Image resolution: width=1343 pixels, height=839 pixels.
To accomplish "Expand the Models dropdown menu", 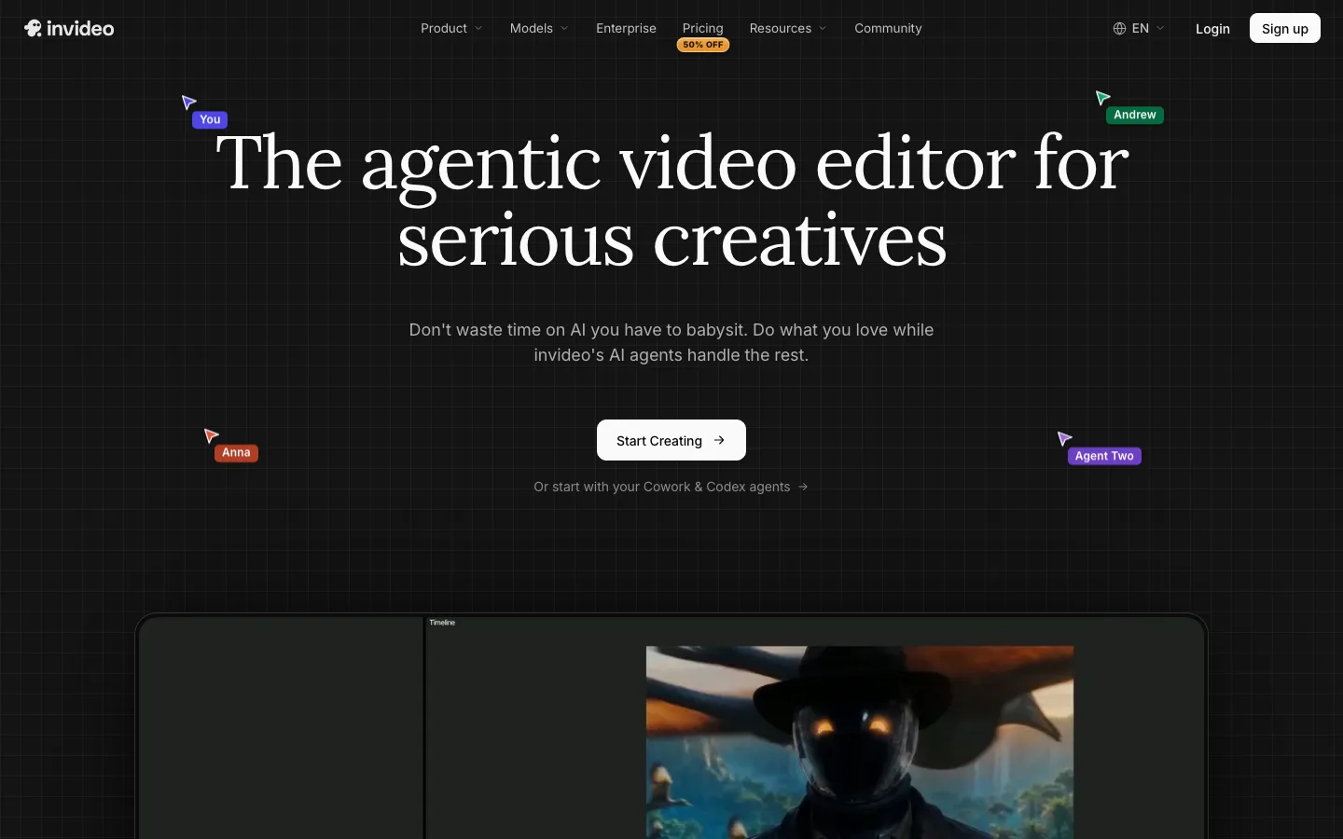I will click(539, 29).
